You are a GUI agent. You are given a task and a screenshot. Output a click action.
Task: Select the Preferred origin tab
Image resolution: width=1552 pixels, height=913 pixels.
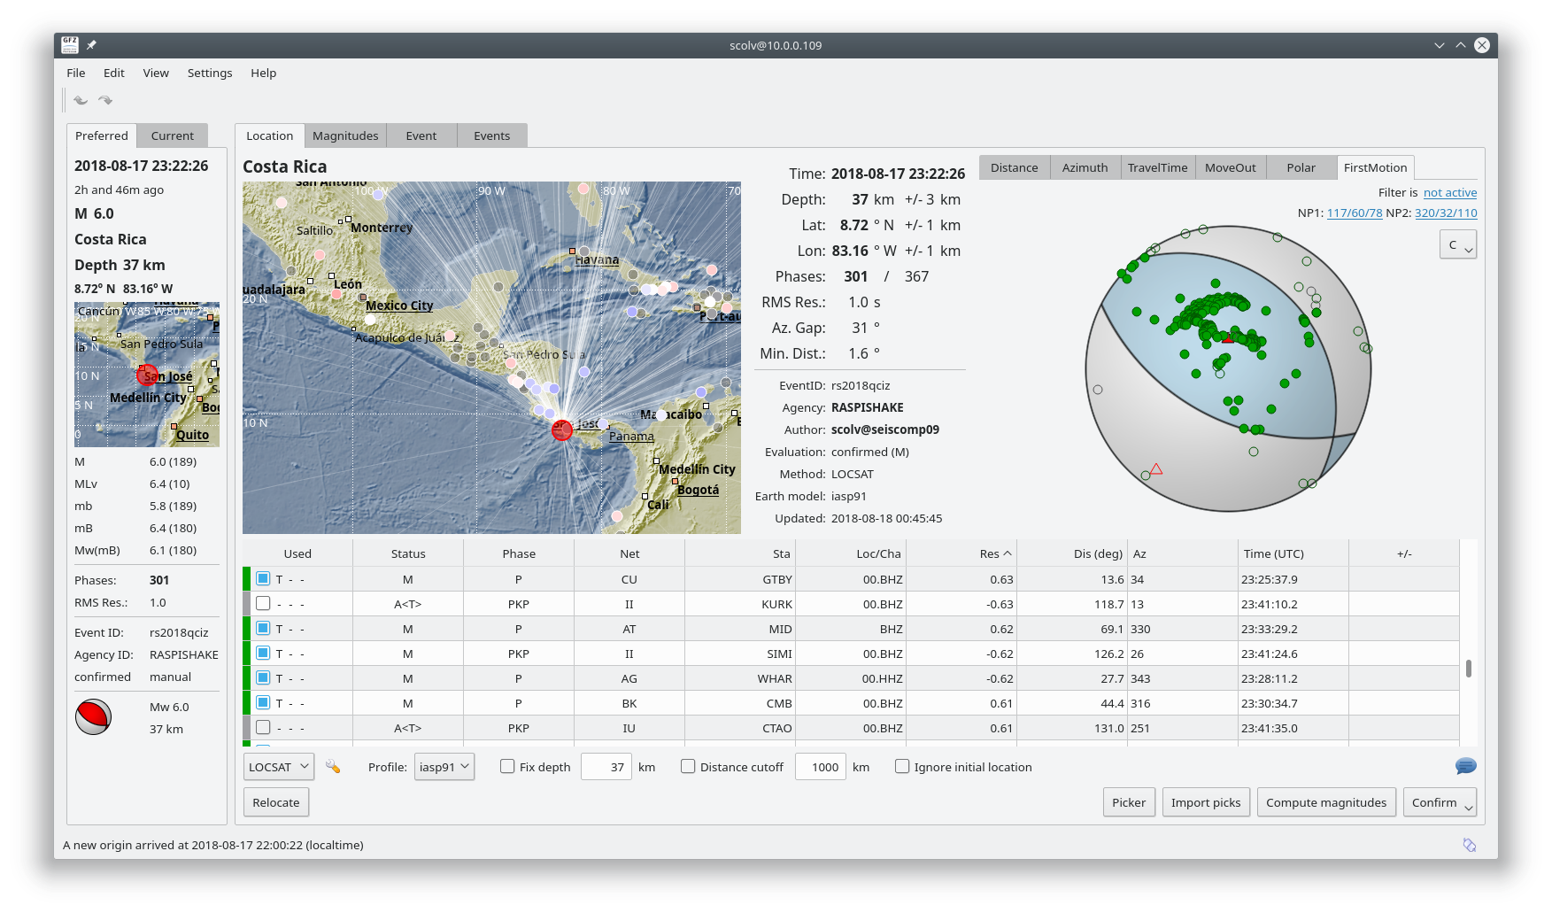102,135
